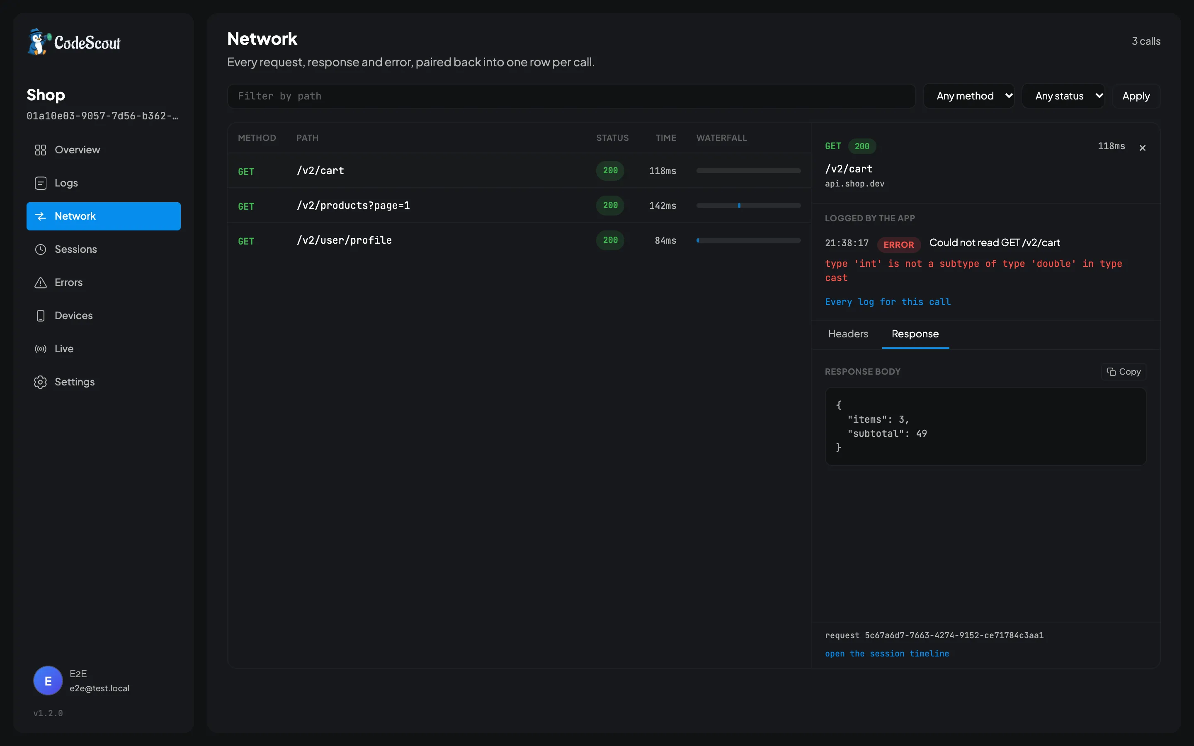Close the request detail panel
The height and width of the screenshot is (746, 1194).
click(1142, 148)
